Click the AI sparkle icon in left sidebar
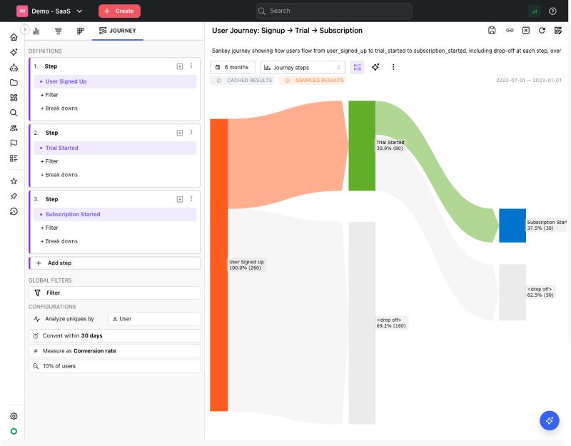Viewport: 571px width, 446px height. tap(14, 52)
